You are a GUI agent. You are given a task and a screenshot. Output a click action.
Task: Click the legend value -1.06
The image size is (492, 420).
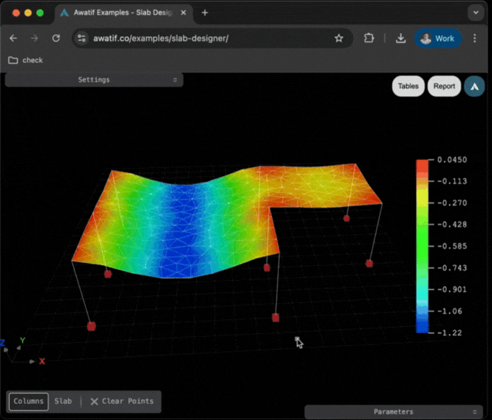click(449, 311)
